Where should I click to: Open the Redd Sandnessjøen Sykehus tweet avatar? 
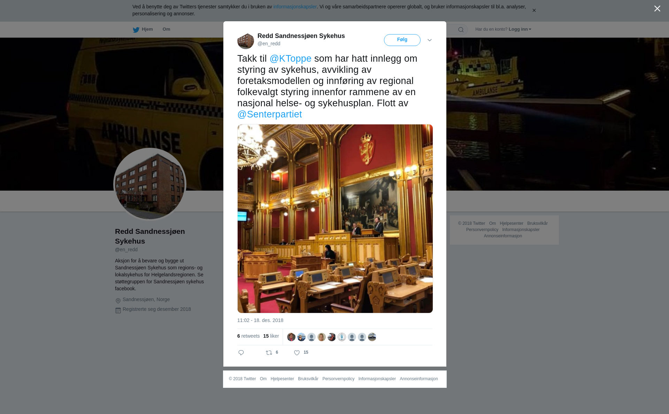pos(246,41)
